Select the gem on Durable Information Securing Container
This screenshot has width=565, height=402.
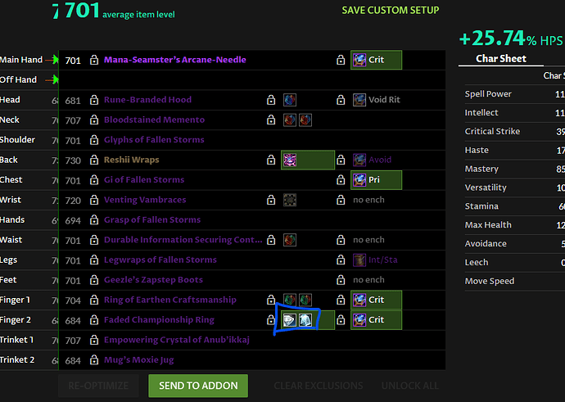coord(290,240)
